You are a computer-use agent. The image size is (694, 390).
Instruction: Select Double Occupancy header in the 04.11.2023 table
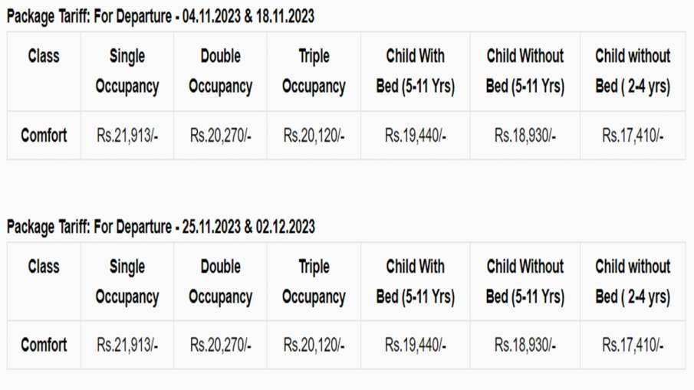pyautogui.click(x=220, y=71)
